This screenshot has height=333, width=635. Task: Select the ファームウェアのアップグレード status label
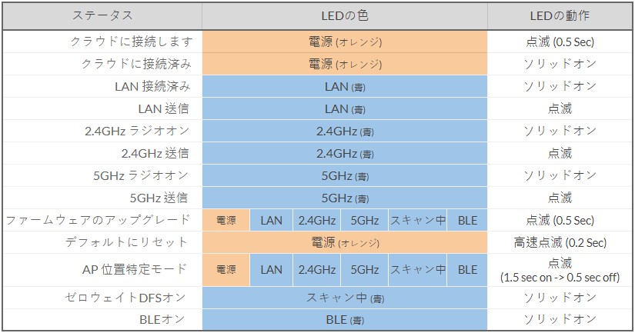pyautogui.click(x=99, y=220)
